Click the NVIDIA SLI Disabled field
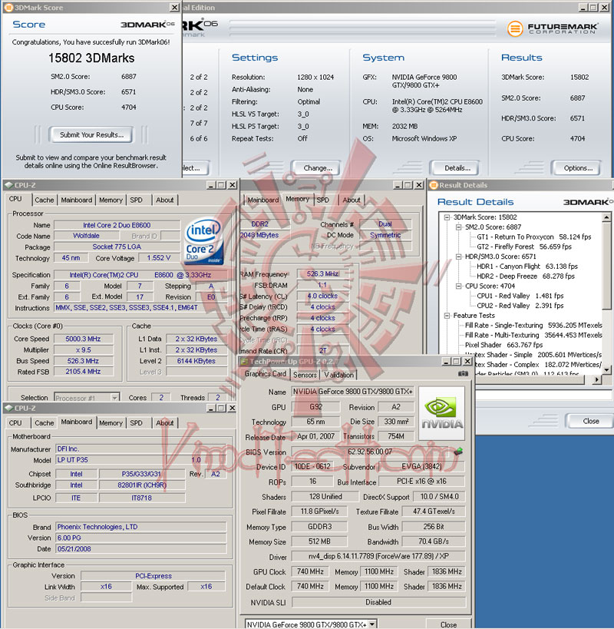614x629 pixels. (378, 602)
